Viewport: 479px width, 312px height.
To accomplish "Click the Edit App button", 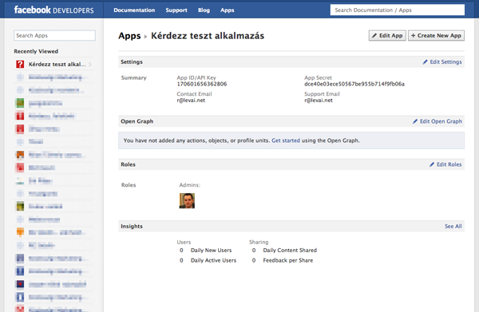I will (387, 35).
